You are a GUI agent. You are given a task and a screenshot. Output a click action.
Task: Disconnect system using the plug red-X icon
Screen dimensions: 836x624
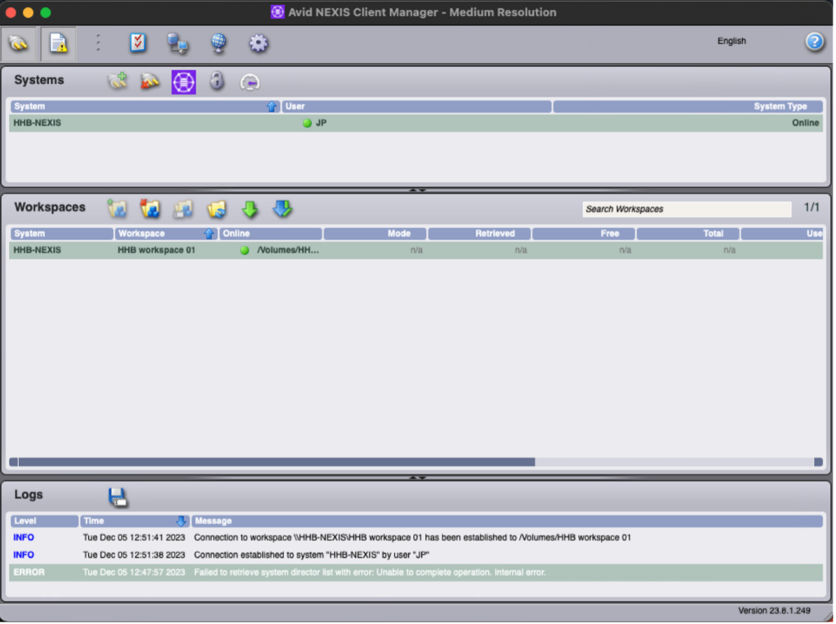(x=150, y=82)
